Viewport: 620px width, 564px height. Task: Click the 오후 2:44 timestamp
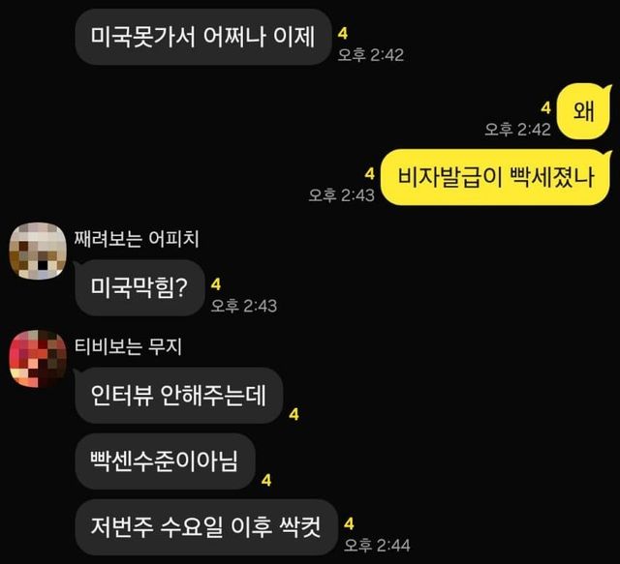pos(377,546)
